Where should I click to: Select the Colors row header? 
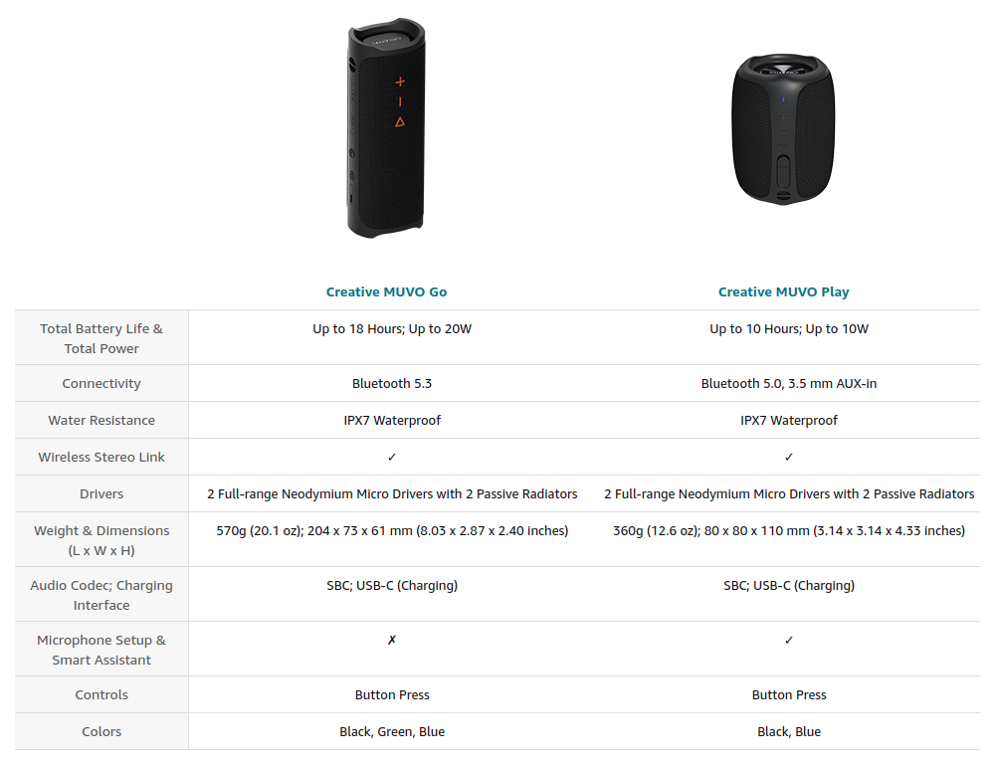click(101, 732)
